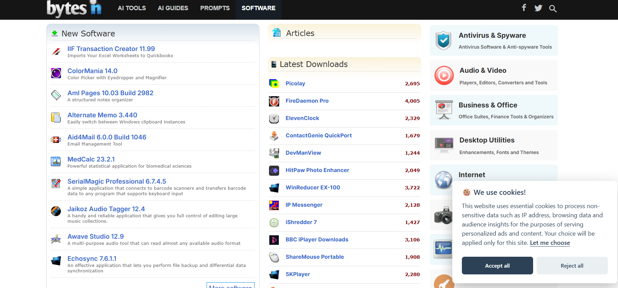Open IIF Transaction Creator 11.99 link
The image size is (618, 288).
coord(111,49)
